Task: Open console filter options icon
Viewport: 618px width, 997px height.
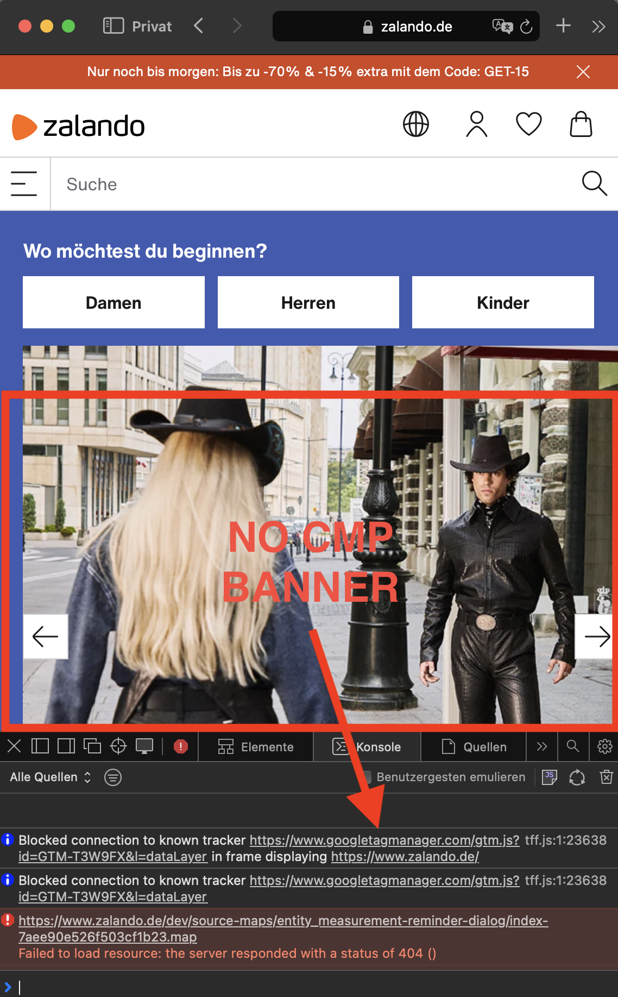Action: pyautogui.click(x=113, y=777)
